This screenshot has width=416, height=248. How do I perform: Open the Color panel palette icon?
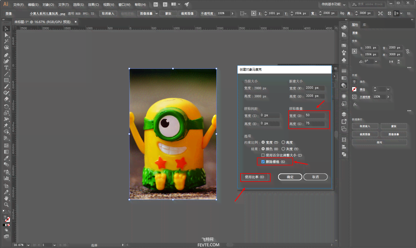click(x=344, y=27)
